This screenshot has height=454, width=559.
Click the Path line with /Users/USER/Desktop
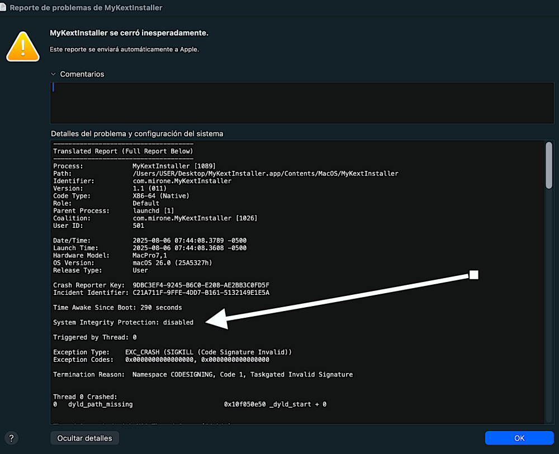click(226, 174)
